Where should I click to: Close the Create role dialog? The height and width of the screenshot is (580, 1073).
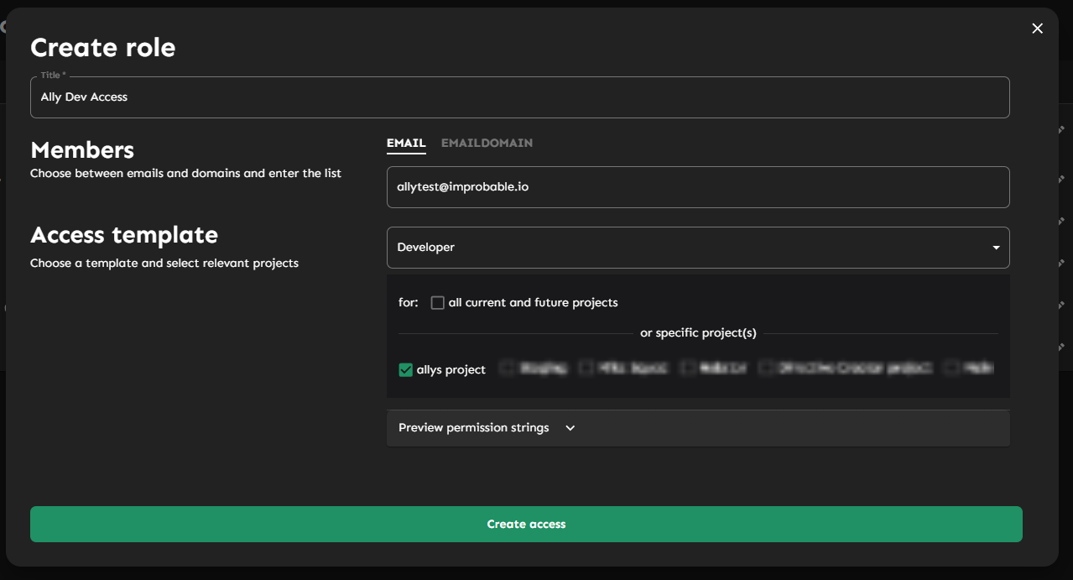tap(1037, 29)
